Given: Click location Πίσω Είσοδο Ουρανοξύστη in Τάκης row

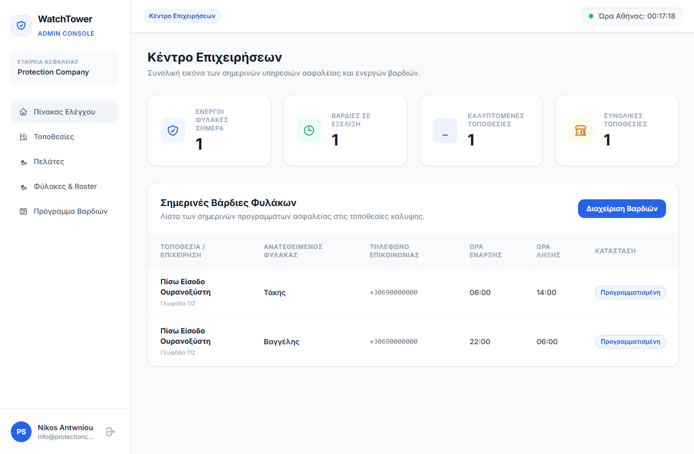Looking at the screenshot, I should point(185,287).
